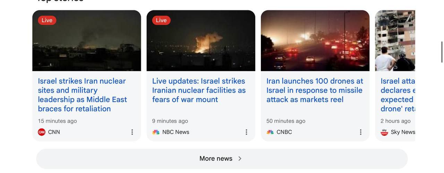The image size is (444, 173).
Task: Click the Sky News logo icon
Action: [x=384, y=132]
